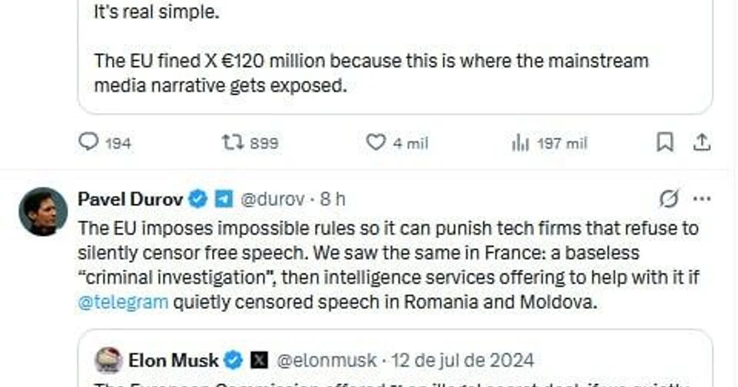Viewport: 738px width, 387px height.
Task: Click Elon Musk name in quoted tweet
Action: pyautogui.click(x=173, y=360)
